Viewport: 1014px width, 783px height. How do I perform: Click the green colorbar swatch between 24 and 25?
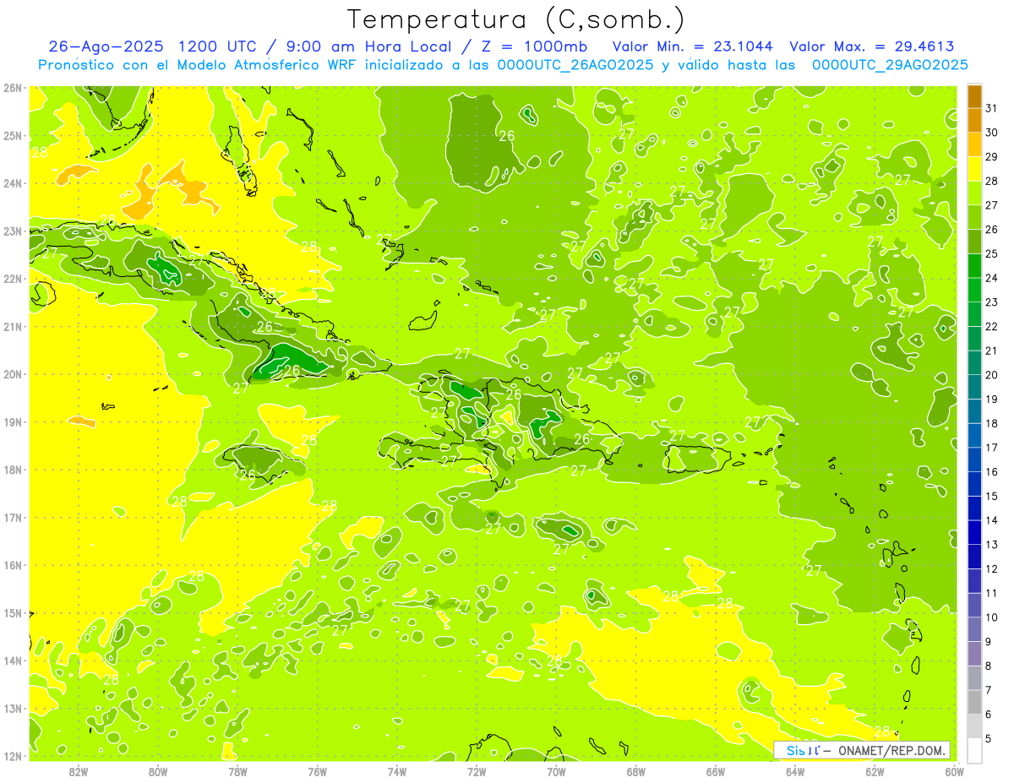pos(974,266)
